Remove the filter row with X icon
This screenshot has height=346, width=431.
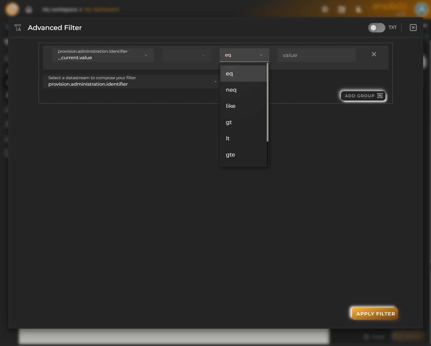[374, 54]
